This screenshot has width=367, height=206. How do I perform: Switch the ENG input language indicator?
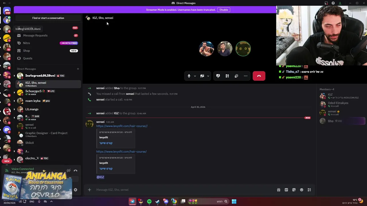[x=32, y=201]
